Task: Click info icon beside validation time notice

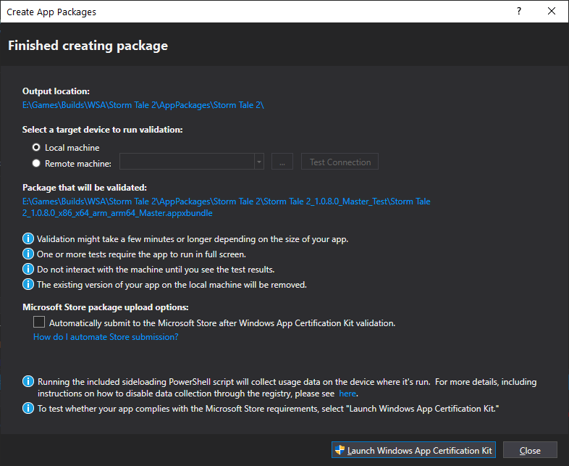Action: click(28, 238)
